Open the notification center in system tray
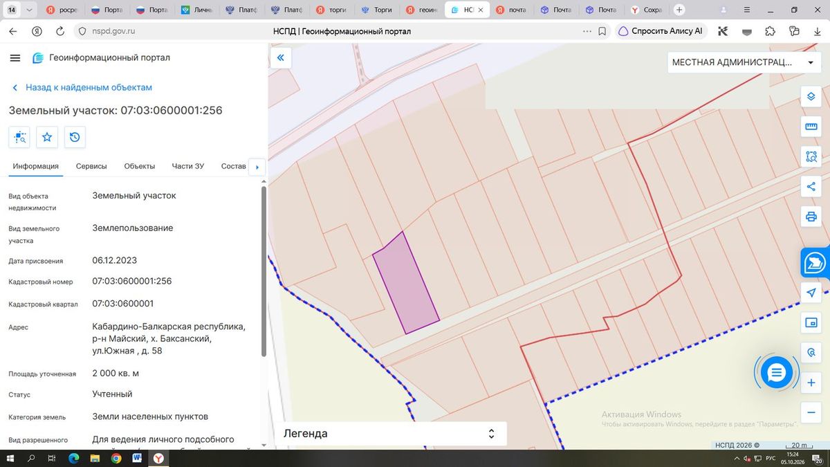830x467 pixels. click(x=818, y=459)
